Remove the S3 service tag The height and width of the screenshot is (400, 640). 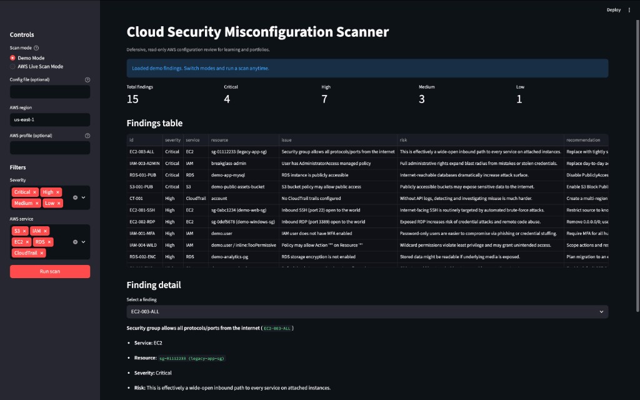(24, 231)
